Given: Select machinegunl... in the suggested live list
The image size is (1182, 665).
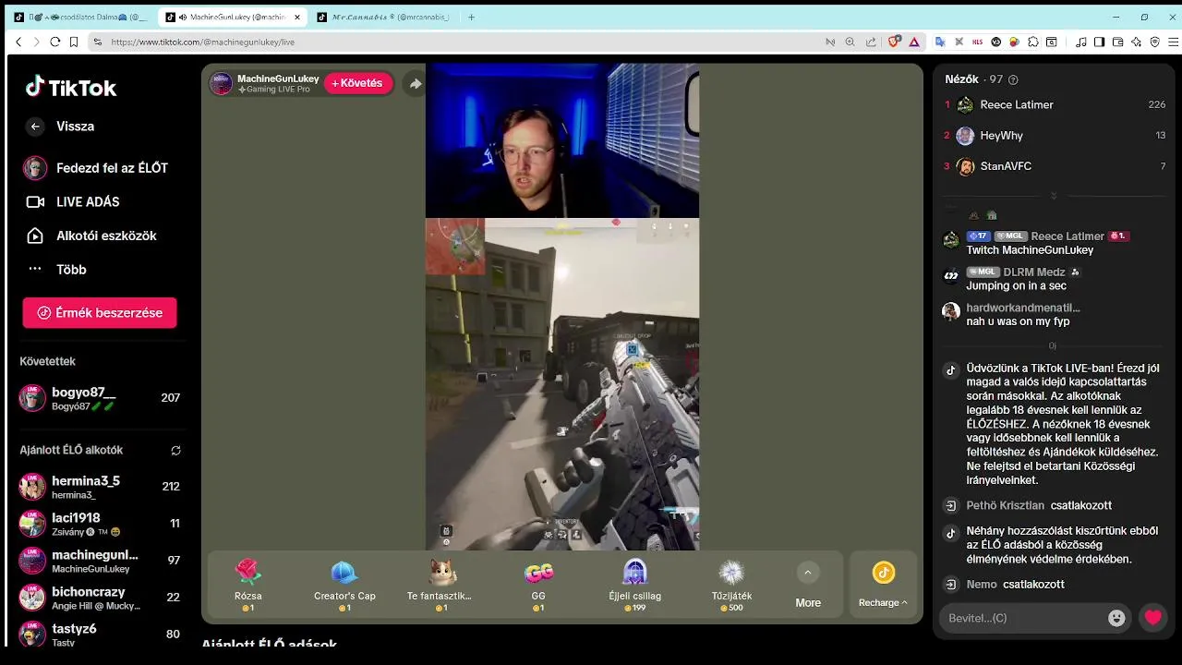Looking at the screenshot, I should [x=100, y=561].
